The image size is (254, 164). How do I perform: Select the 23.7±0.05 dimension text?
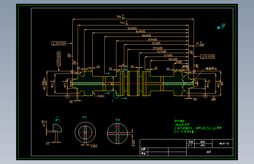pos(162,51)
